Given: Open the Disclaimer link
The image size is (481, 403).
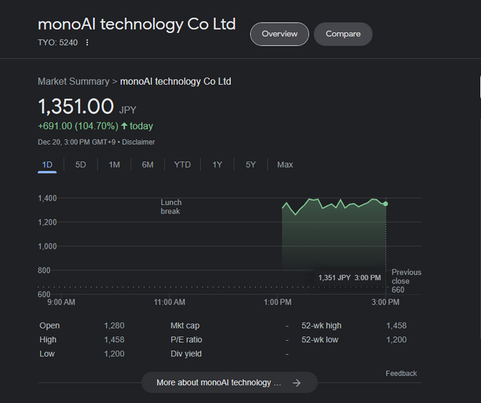Looking at the screenshot, I should [x=138, y=142].
